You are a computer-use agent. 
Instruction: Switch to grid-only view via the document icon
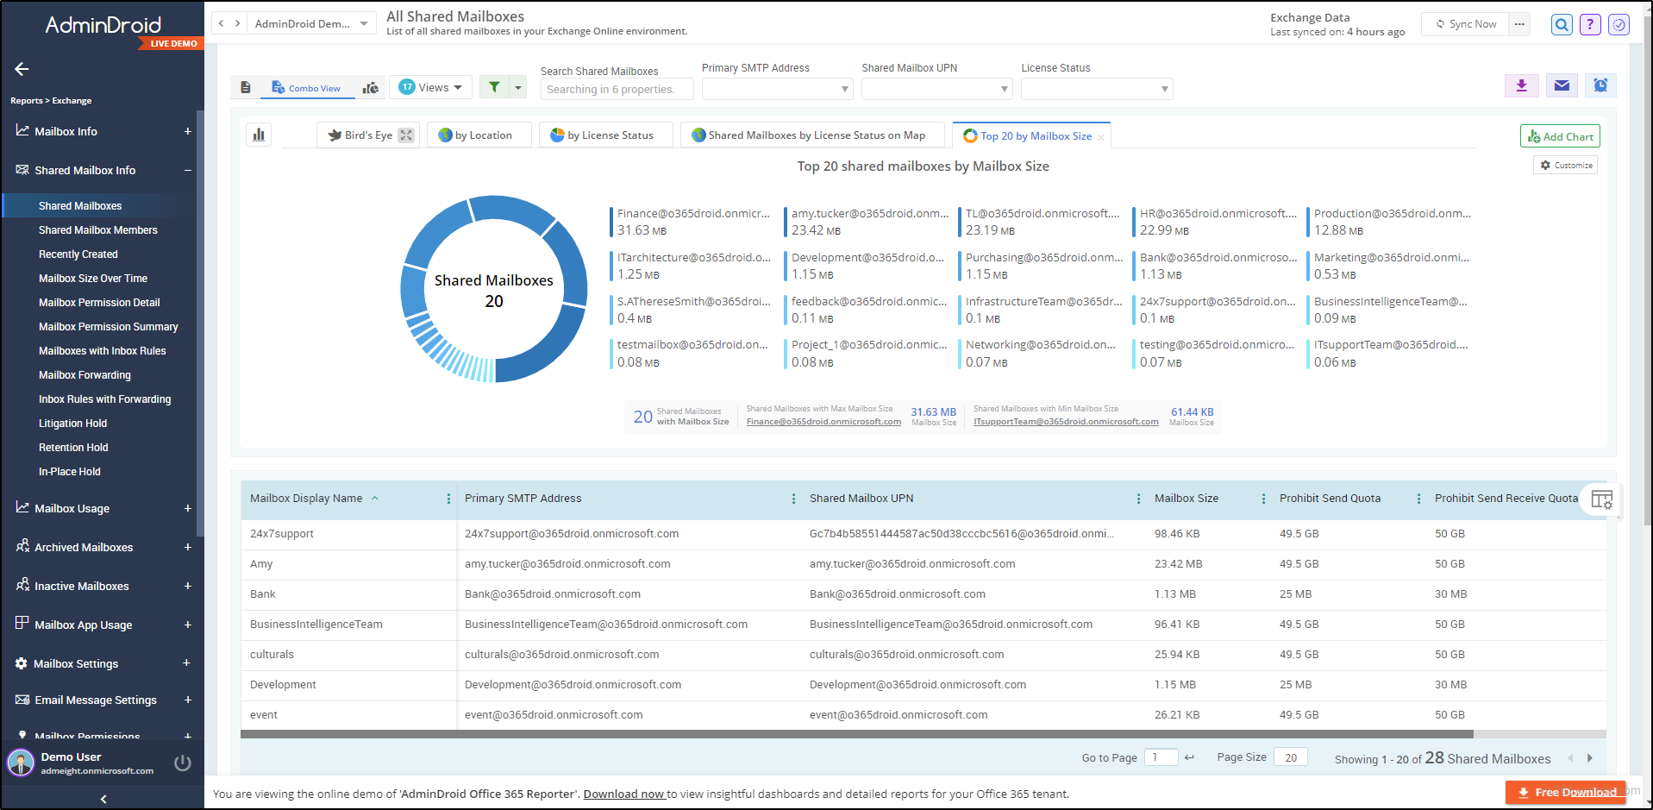[x=246, y=87]
